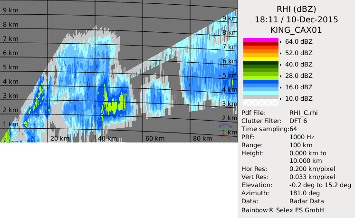Click the 'Vert Res:' label
Screen dimensions: 355x218
pos(255,177)
